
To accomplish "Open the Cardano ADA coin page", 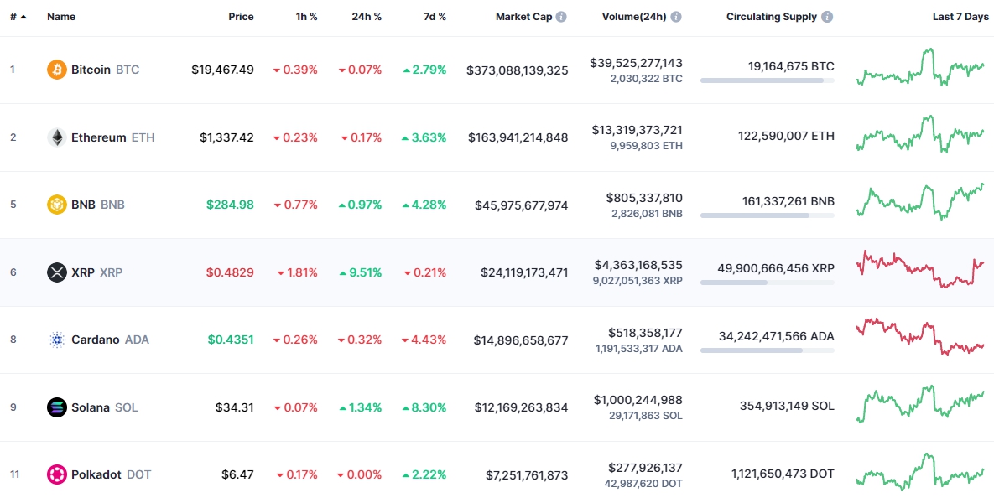I will click(110, 340).
